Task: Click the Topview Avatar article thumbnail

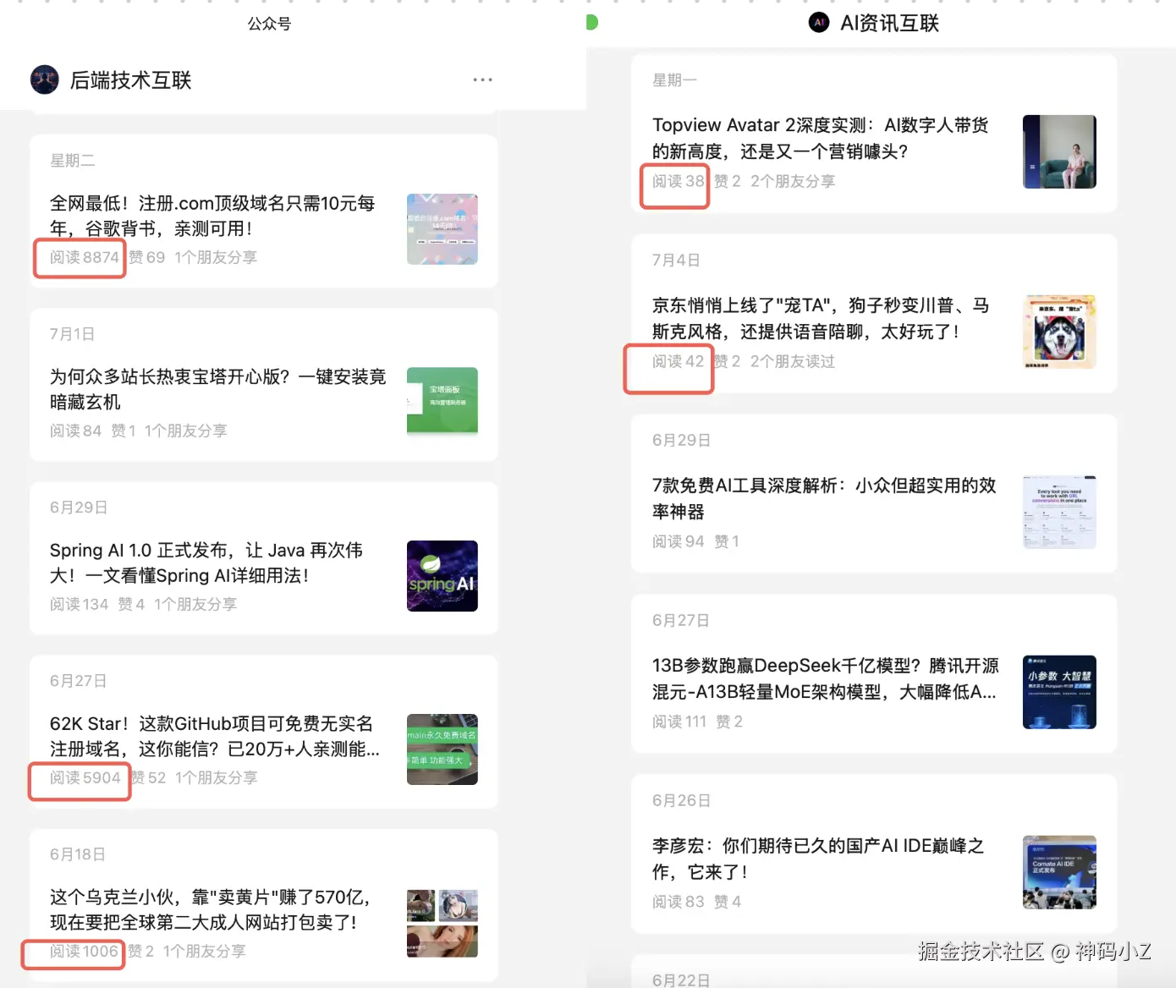Action: 1059,151
